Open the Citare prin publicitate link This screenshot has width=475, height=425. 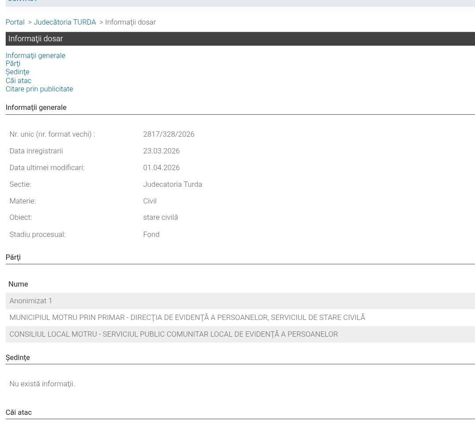(x=39, y=89)
